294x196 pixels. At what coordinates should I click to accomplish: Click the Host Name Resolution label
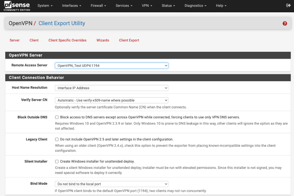(x=29, y=87)
